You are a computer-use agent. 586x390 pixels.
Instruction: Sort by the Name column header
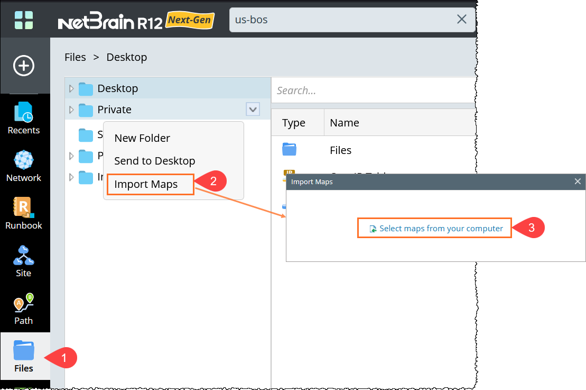[x=345, y=123]
